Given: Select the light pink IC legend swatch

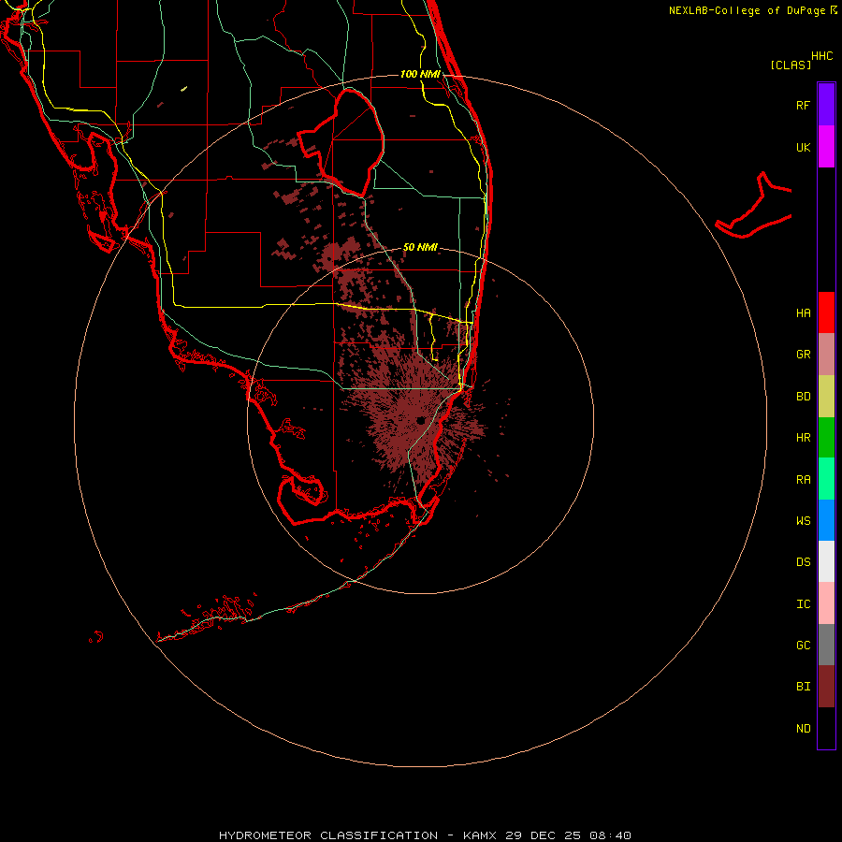Looking at the screenshot, I should coord(826,603).
